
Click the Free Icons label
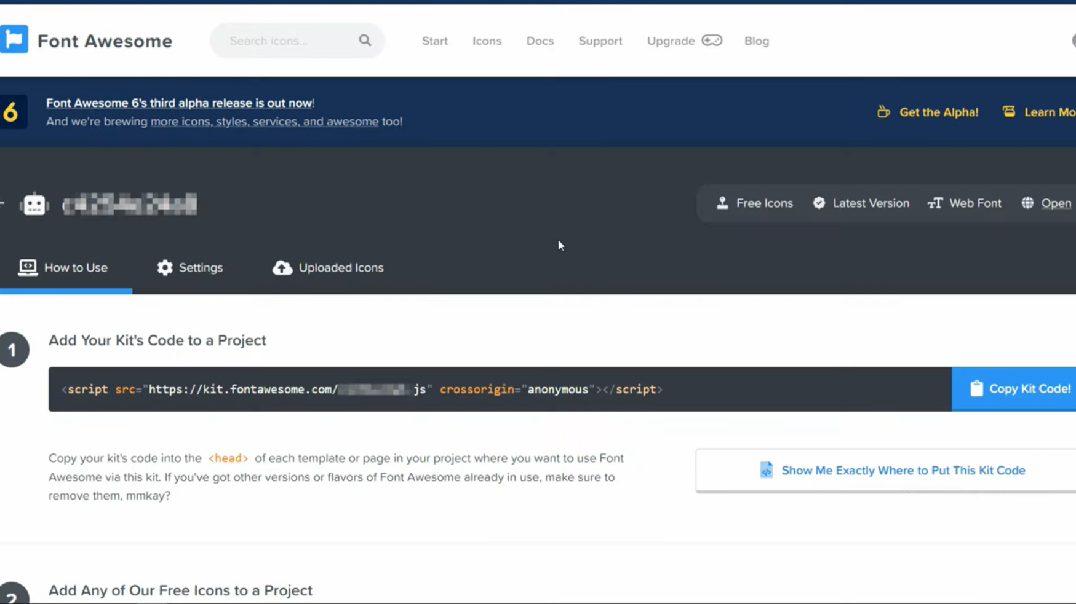(765, 203)
